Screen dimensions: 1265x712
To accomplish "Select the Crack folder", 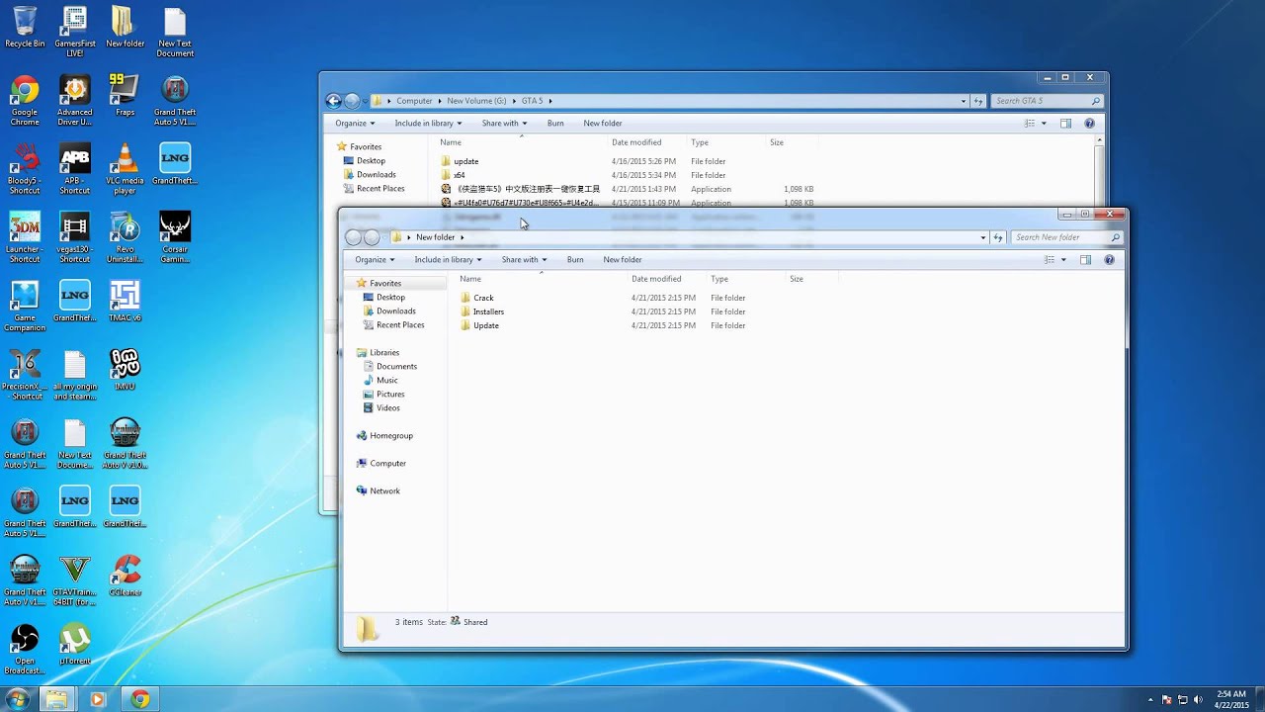I will (x=483, y=298).
